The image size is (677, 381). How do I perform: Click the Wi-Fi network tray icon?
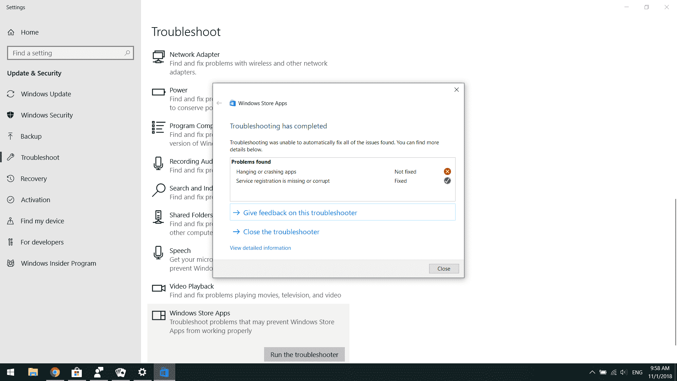click(614, 372)
